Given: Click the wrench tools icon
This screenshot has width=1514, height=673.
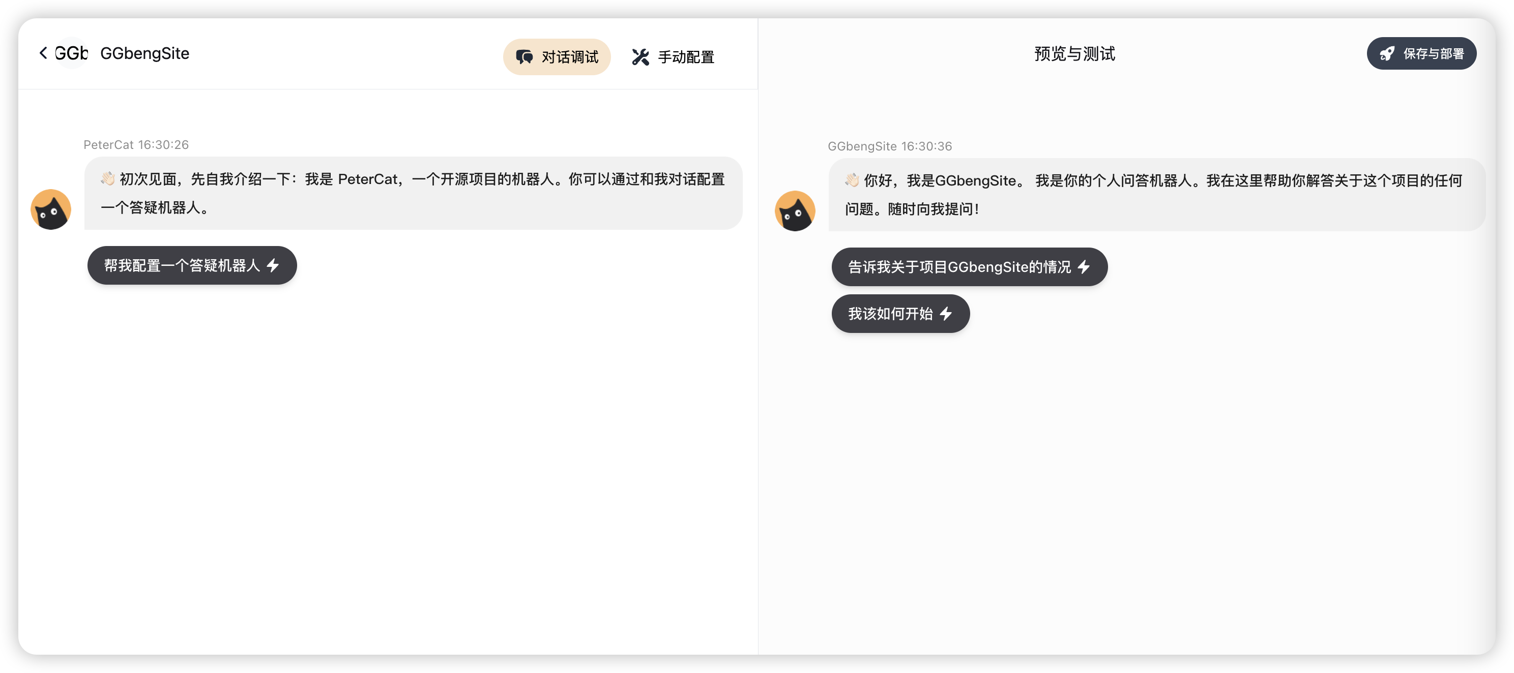Looking at the screenshot, I should [640, 57].
